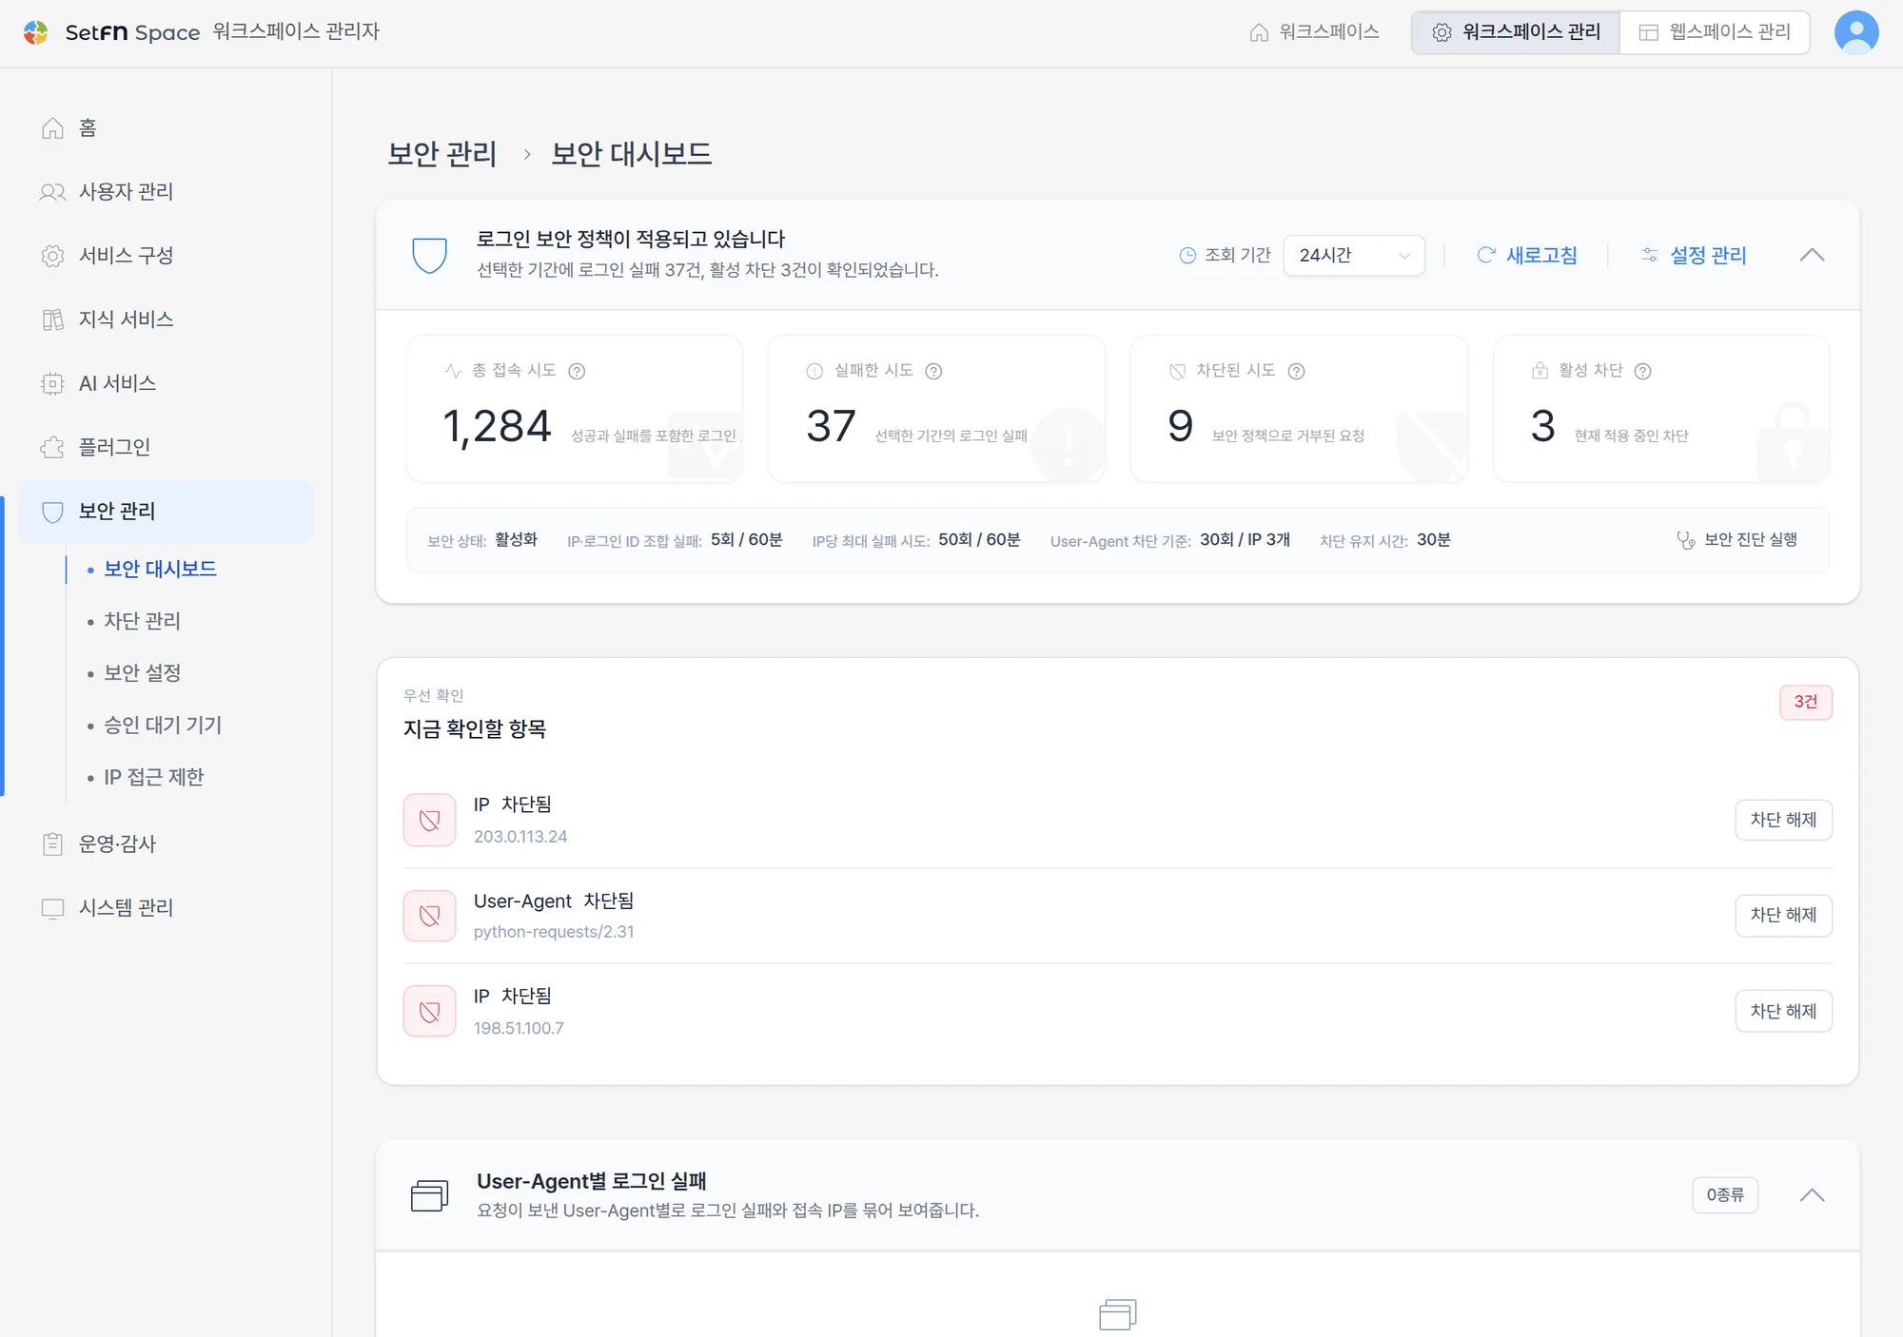
Task: Click the 지식 서비스 books icon
Action: (x=53, y=320)
